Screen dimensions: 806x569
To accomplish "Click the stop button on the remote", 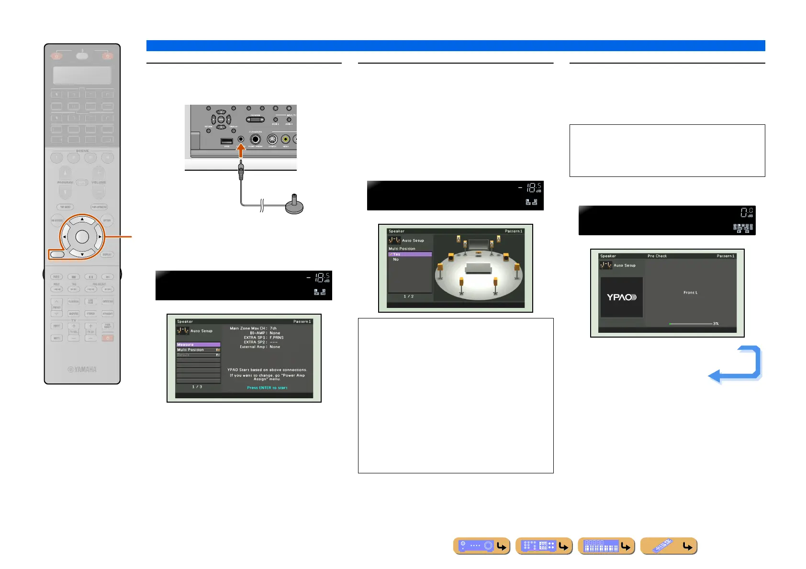I will coord(74,277).
